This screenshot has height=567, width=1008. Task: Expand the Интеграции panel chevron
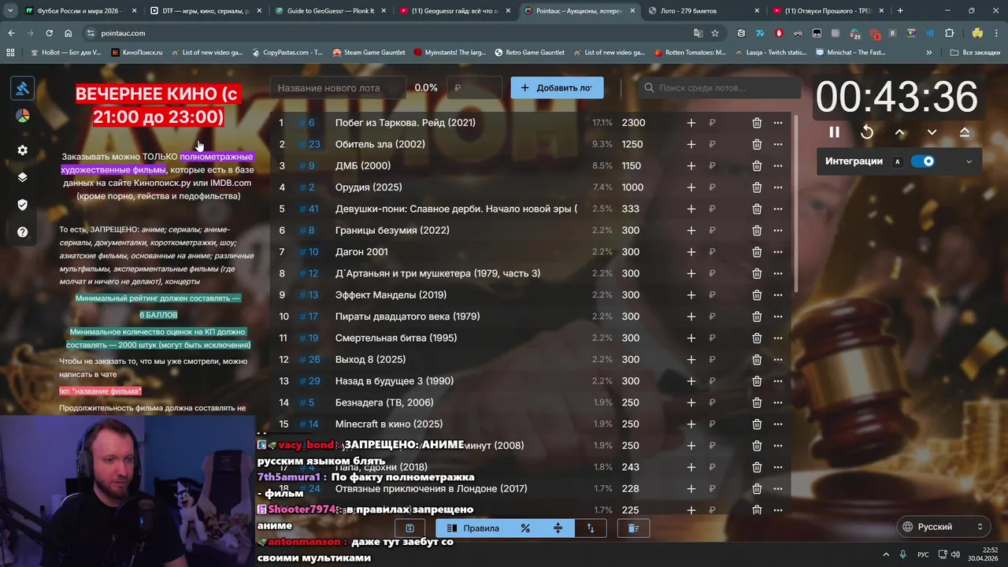point(969,161)
